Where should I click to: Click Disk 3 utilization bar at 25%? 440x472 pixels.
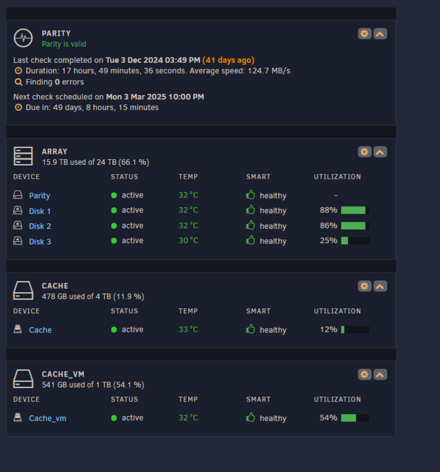pyautogui.click(x=355, y=240)
